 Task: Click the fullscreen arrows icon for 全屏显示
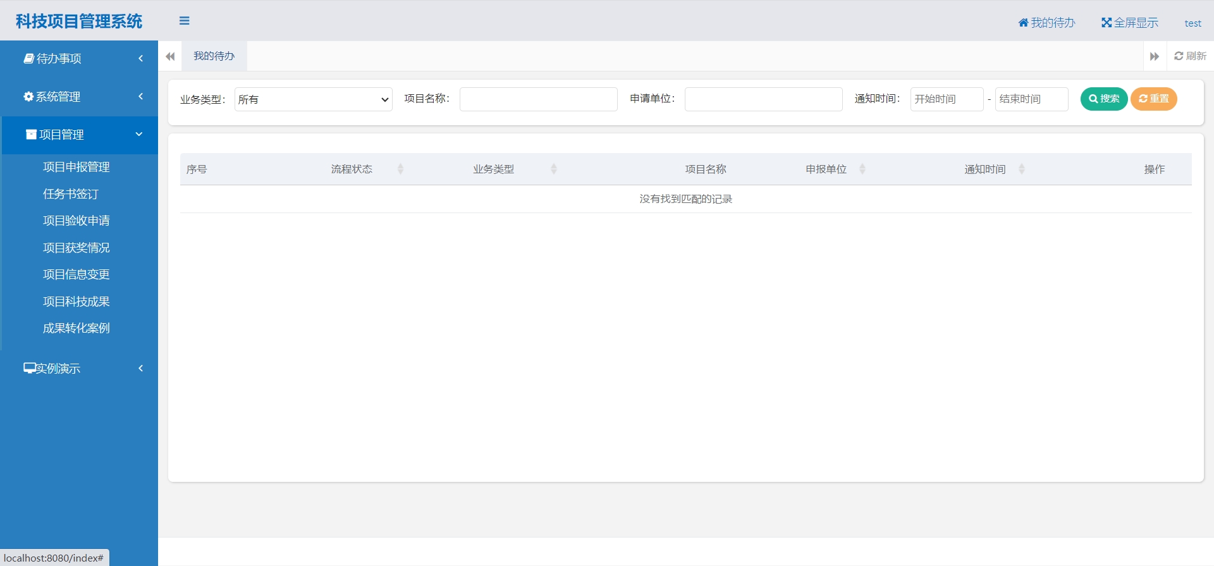[x=1107, y=23]
